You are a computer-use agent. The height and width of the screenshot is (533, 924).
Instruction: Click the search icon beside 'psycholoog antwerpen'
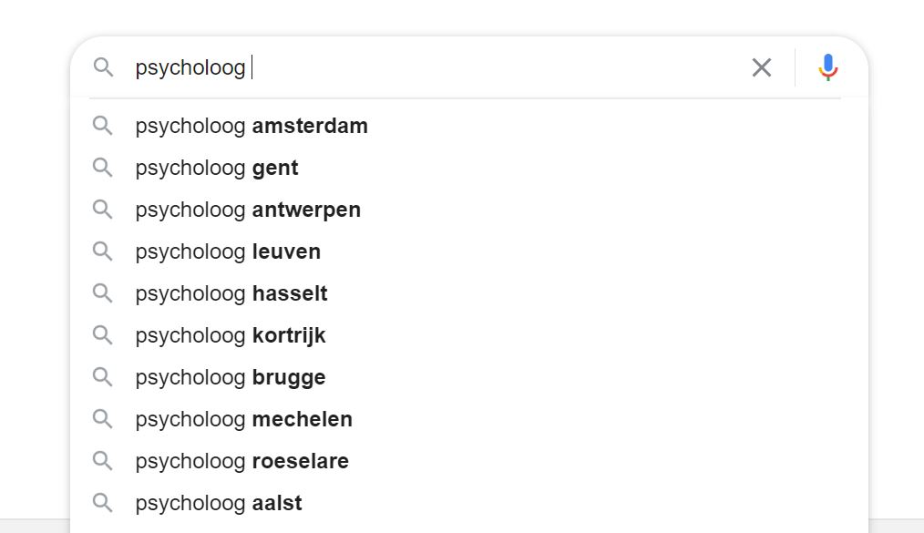click(x=103, y=210)
